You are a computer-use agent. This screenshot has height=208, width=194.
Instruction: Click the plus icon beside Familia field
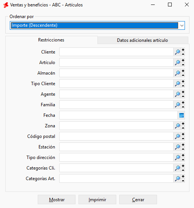pyautogui.click(x=183, y=102)
